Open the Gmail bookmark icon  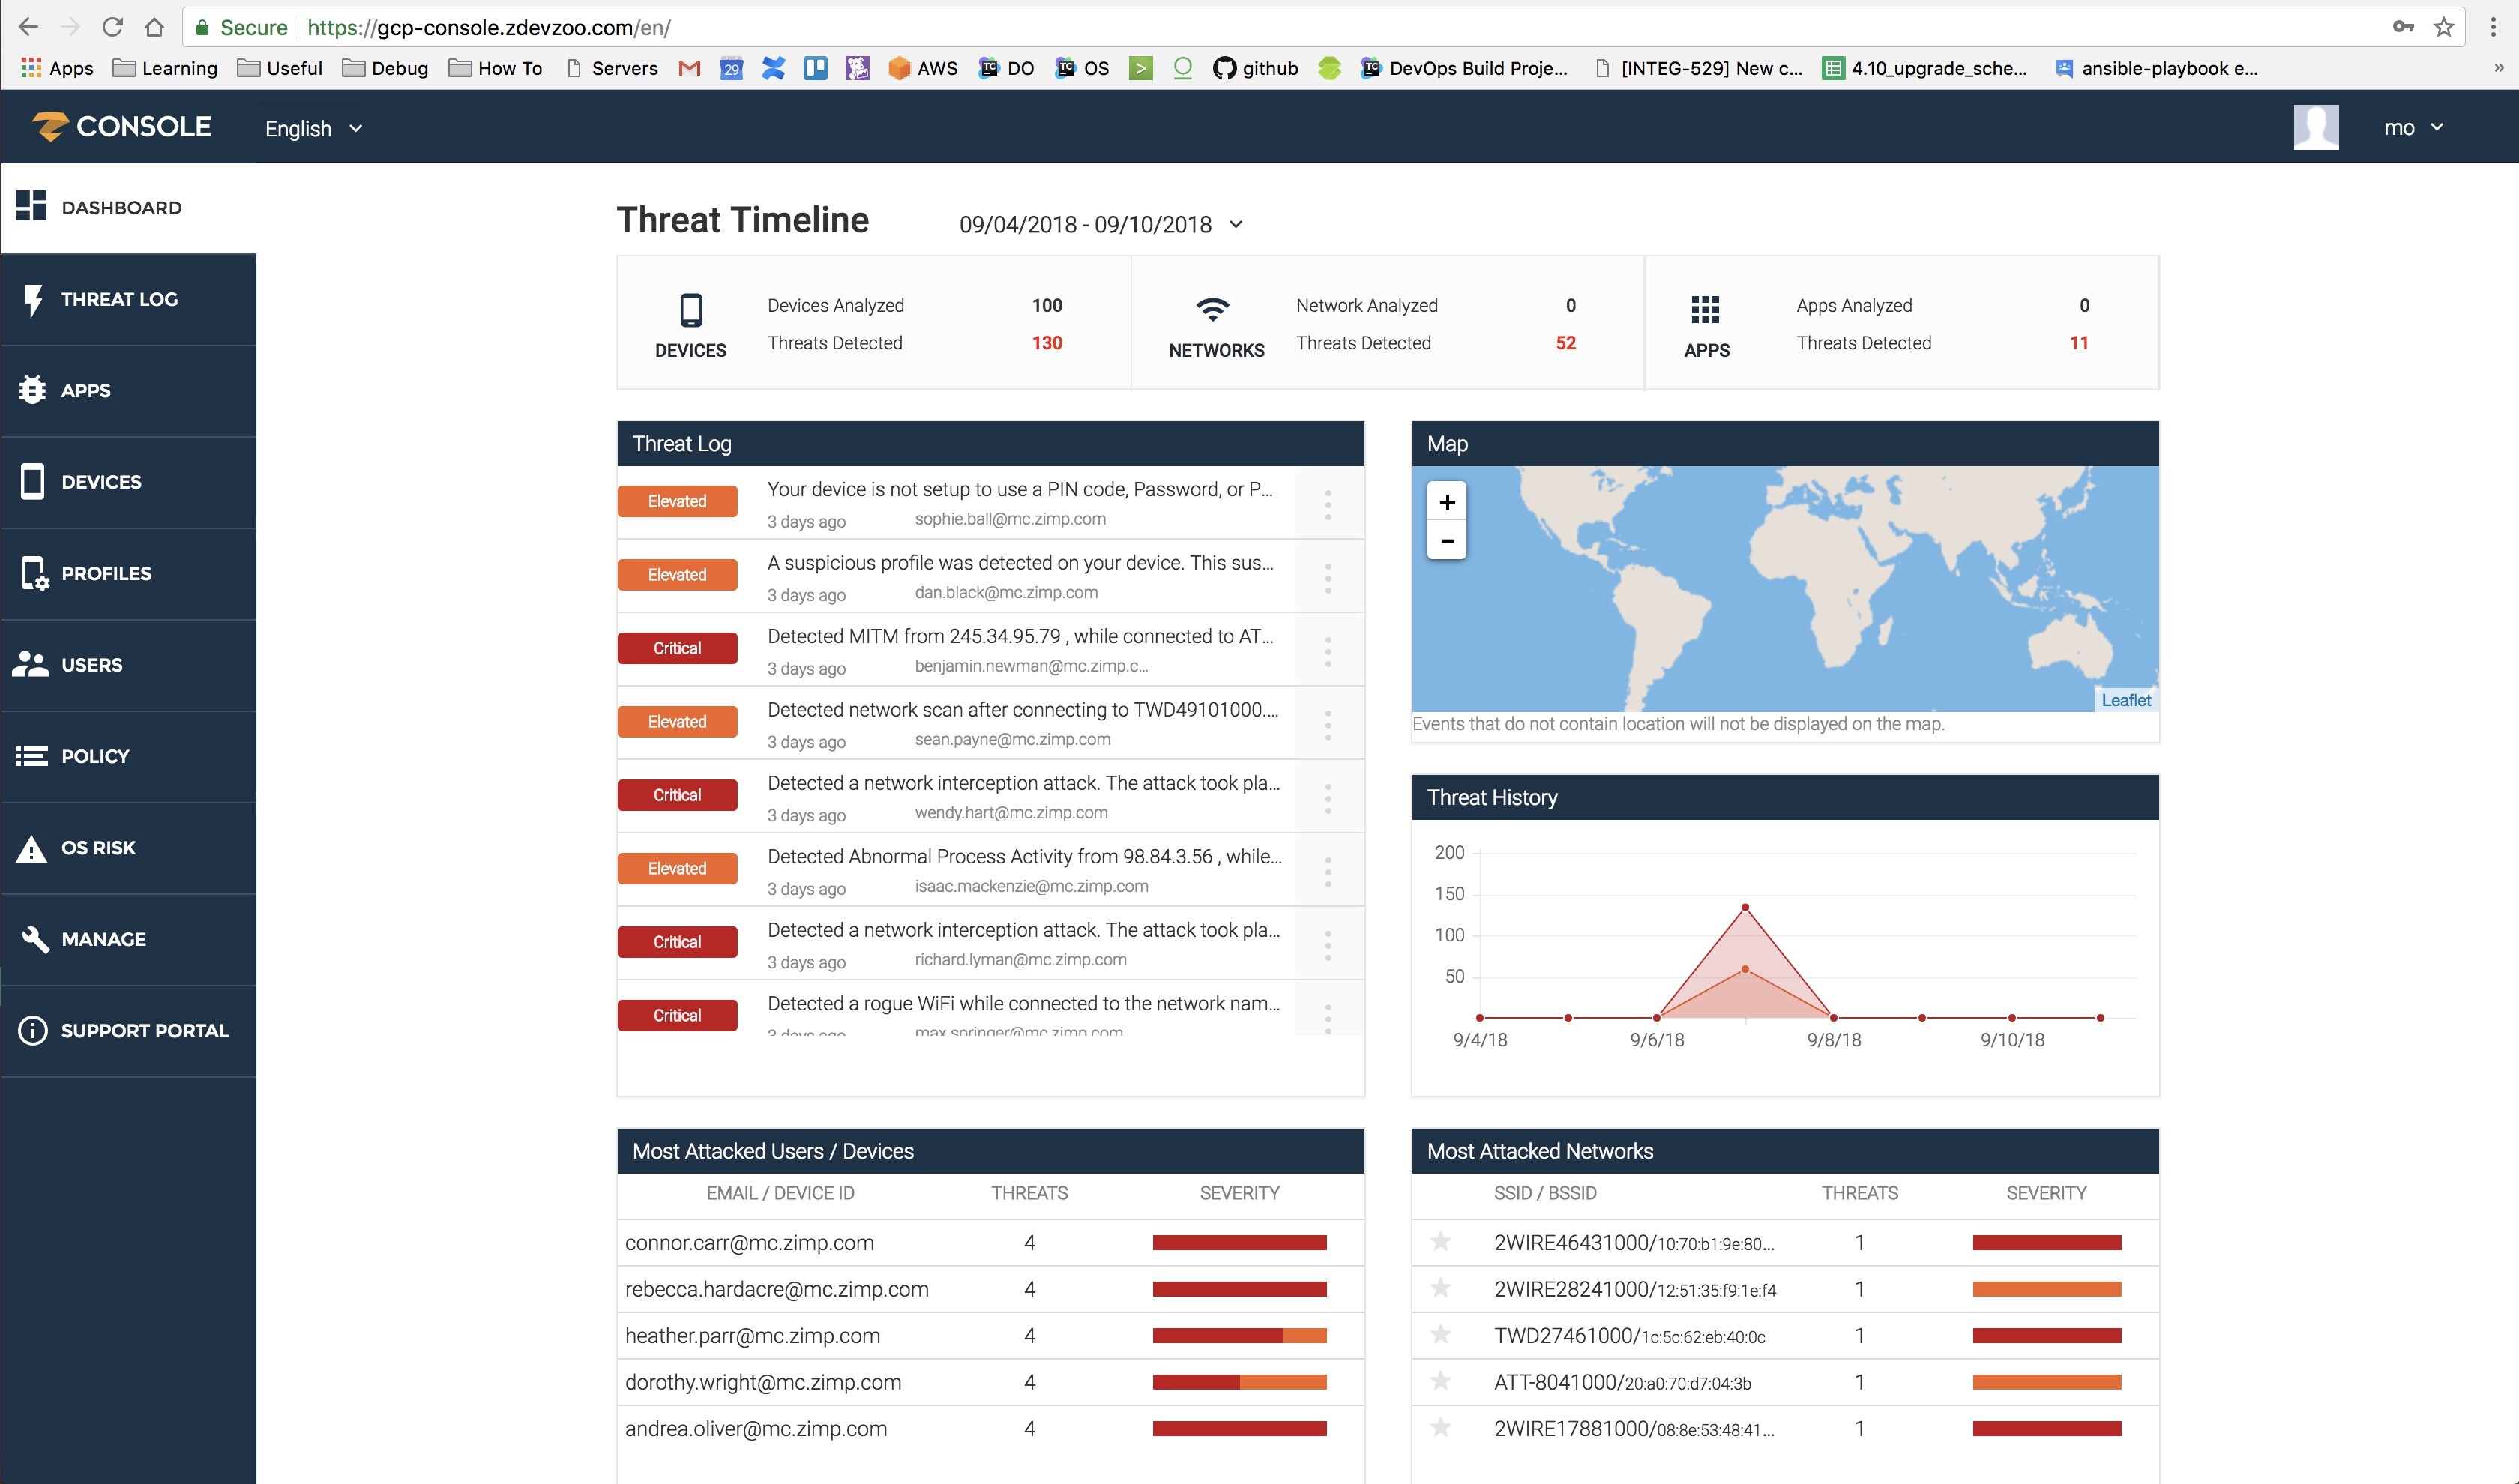tap(689, 68)
